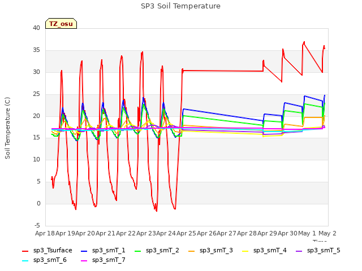Toggle sp3_smT_3 legend entry

click(x=210, y=250)
